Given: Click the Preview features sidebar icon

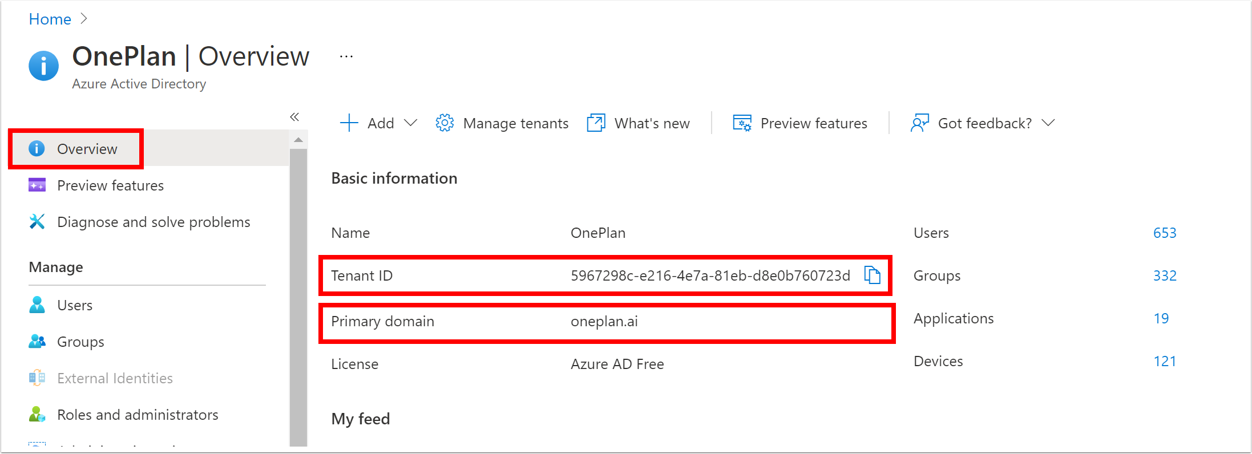Looking at the screenshot, I should 37,185.
